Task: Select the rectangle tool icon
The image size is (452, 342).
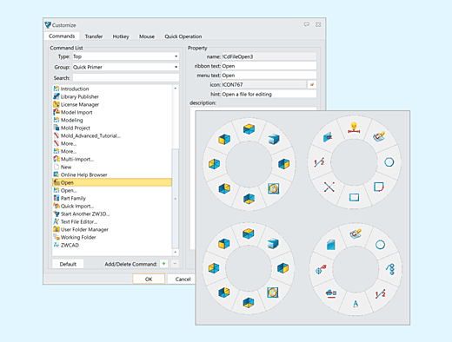Action: 354,197
